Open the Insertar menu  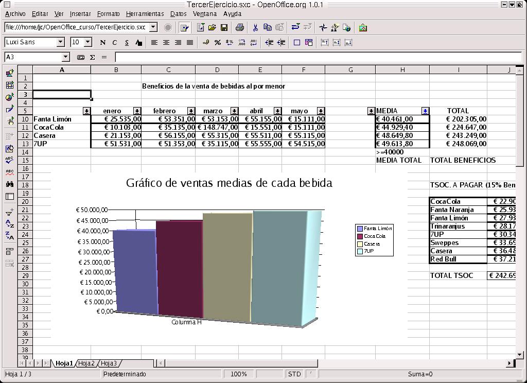tap(80, 14)
